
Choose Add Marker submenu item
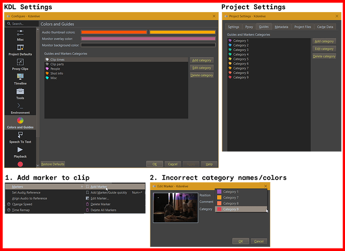click(x=115, y=187)
